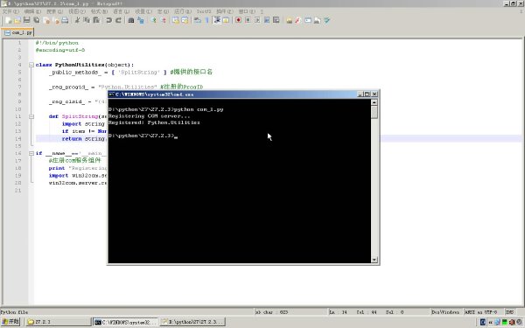
Task: Open the Replace dialog from the toolbar
Action: tap(141, 20)
